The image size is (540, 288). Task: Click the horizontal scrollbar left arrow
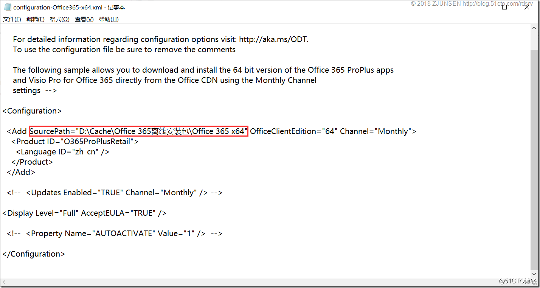click(5, 282)
